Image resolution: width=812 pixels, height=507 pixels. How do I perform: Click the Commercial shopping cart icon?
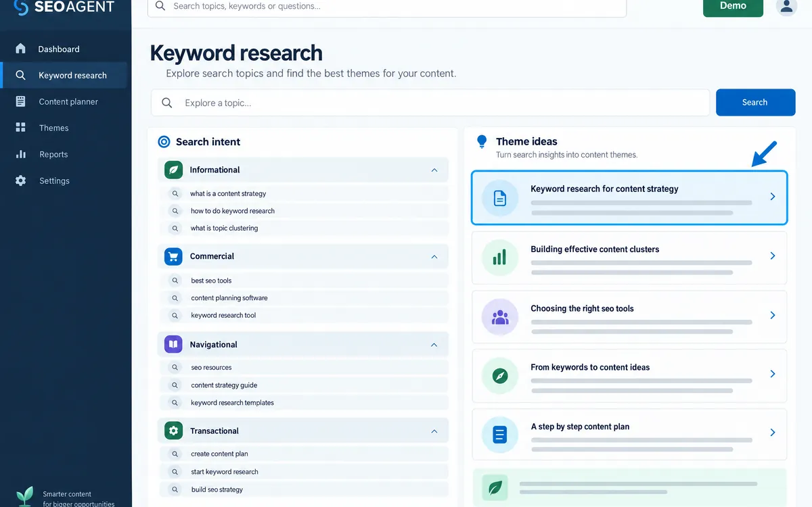174,256
